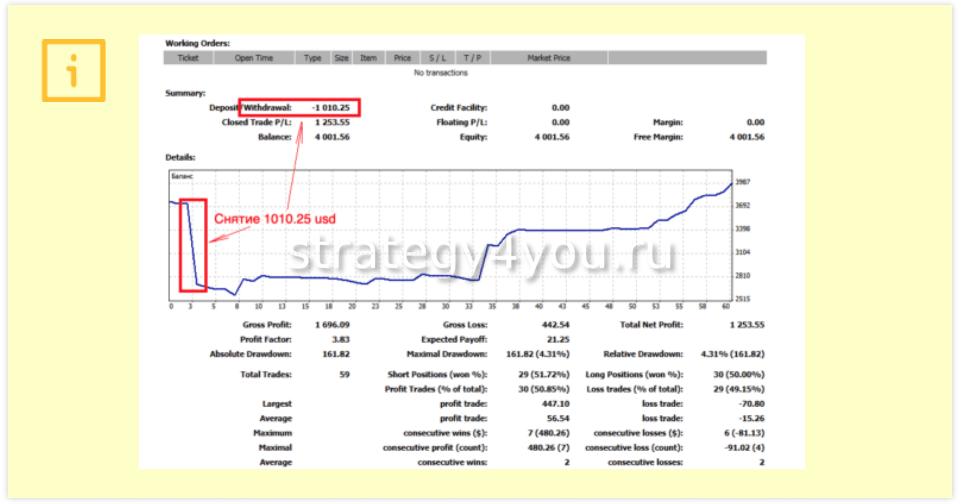Click the Total Net Profit value
This screenshot has width=961, height=504.
[747, 325]
